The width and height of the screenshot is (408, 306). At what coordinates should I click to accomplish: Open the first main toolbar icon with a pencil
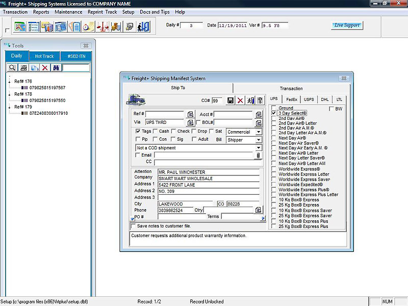click(x=20, y=27)
